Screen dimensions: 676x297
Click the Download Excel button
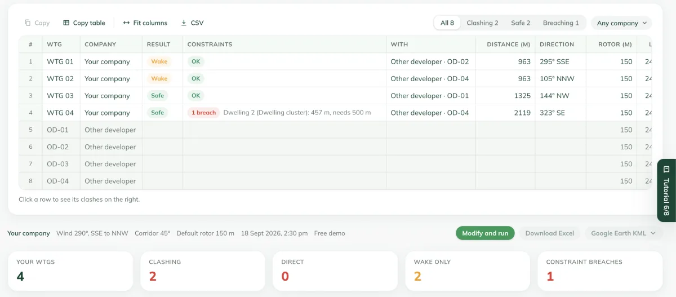[x=550, y=233]
